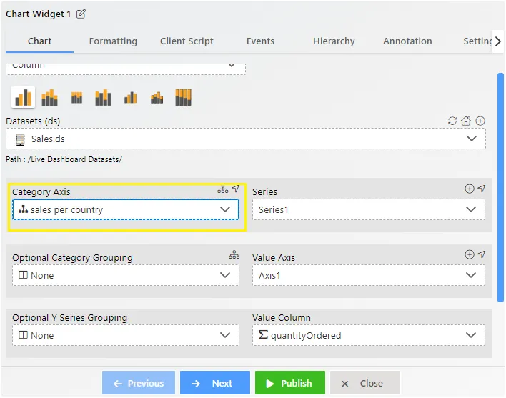506x398 pixels.
Task: Expand the Category Axis sales per country dropdown
Action: point(126,209)
